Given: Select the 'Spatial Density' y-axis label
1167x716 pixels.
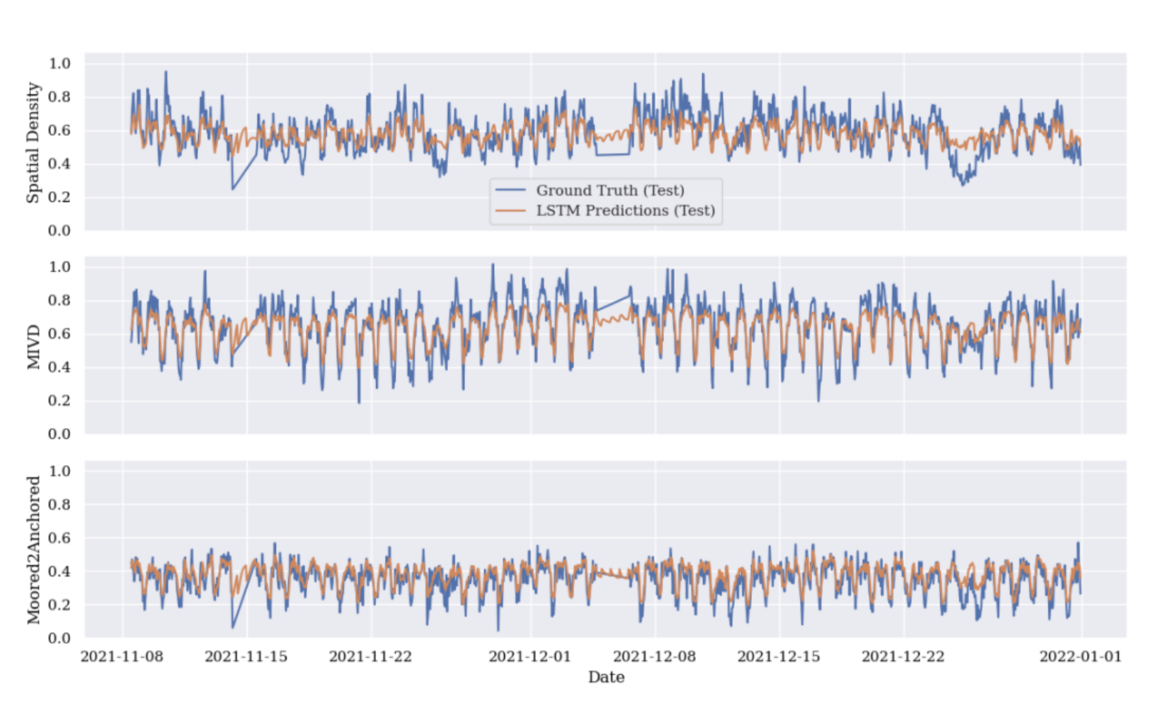Looking at the screenshot, I should pyautogui.click(x=33, y=142).
